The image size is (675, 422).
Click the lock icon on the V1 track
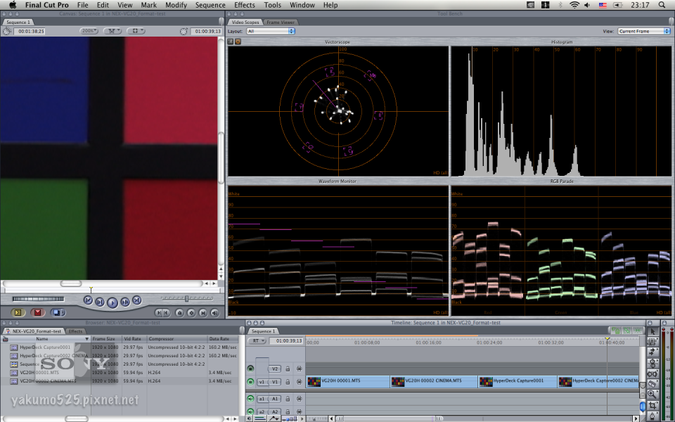287,381
